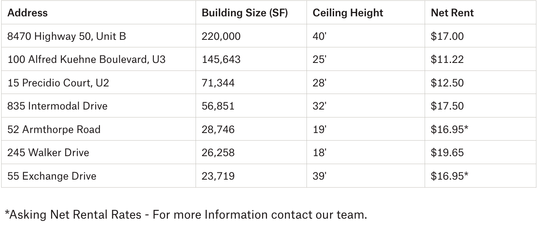Select the 835 Intermodal Drive row address
The height and width of the screenshot is (231, 538).
tap(57, 106)
